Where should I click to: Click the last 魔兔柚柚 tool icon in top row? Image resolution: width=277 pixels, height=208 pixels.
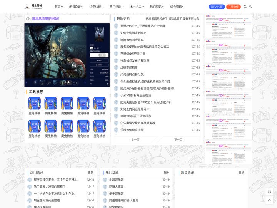[x=100, y=103]
